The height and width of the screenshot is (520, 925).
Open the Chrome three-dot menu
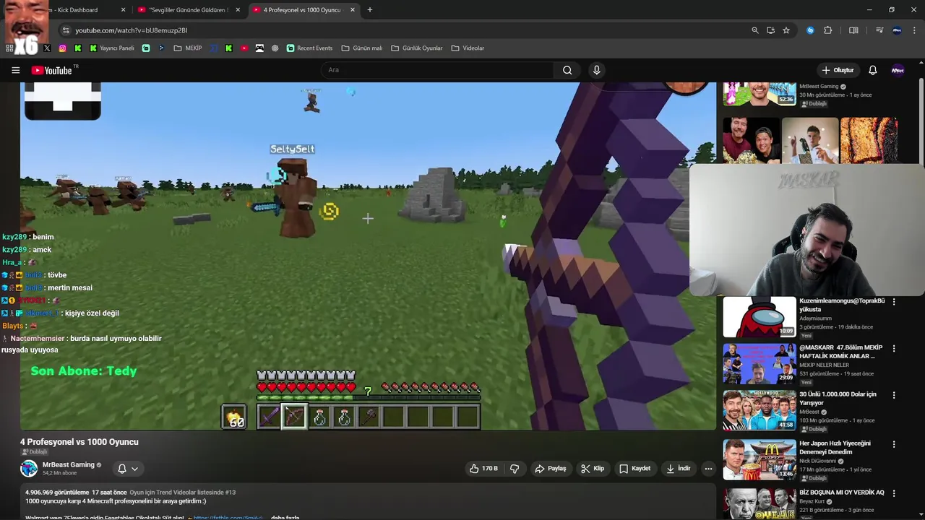coord(915,30)
